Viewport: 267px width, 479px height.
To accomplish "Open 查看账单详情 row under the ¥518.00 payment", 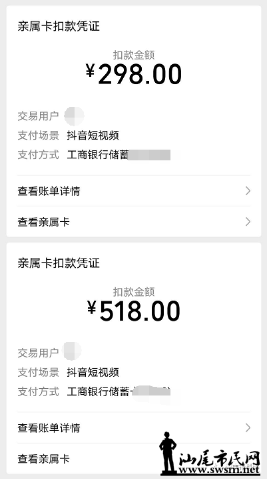I will pos(134,428).
